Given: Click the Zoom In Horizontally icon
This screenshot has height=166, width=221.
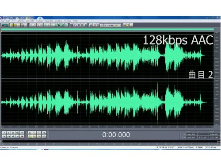Looking at the screenshot, I should [x=30, y=133].
